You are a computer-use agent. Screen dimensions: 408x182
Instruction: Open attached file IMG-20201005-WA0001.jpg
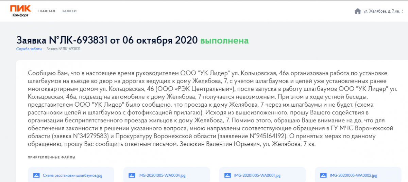262,176
